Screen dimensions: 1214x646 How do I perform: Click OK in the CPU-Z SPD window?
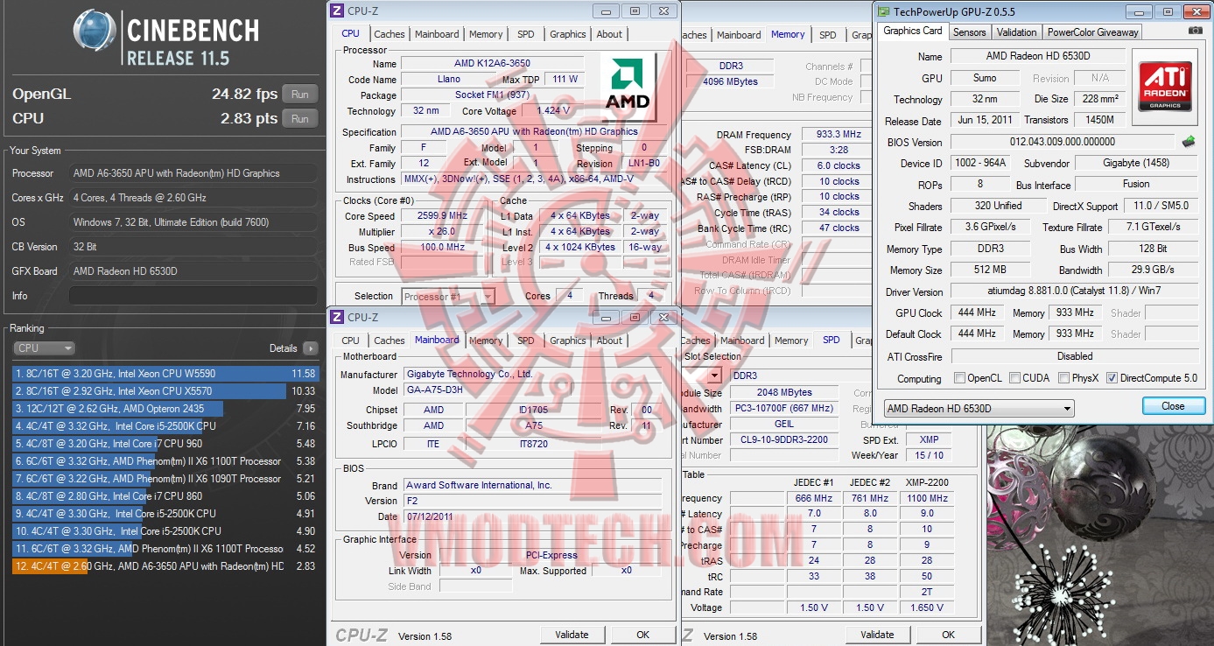[948, 635]
